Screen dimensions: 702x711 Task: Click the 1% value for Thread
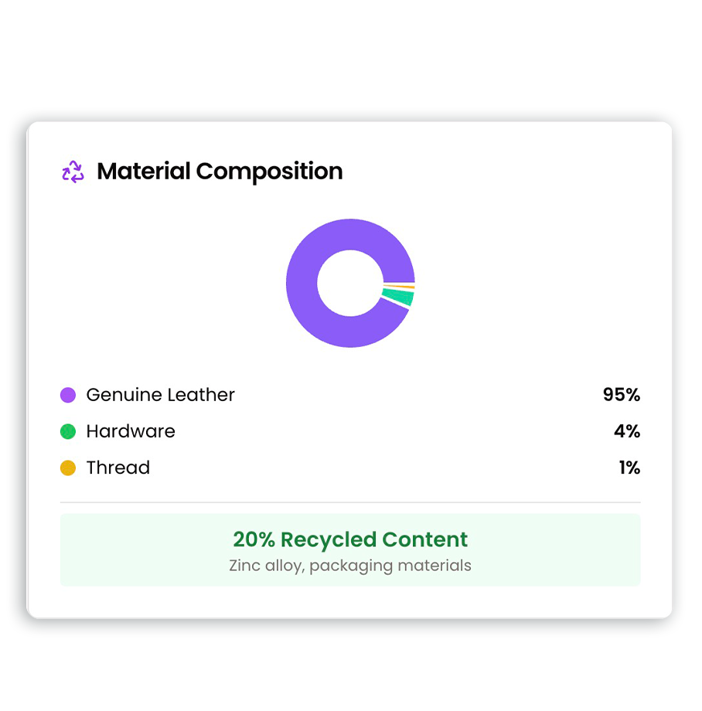pos(629,468)
